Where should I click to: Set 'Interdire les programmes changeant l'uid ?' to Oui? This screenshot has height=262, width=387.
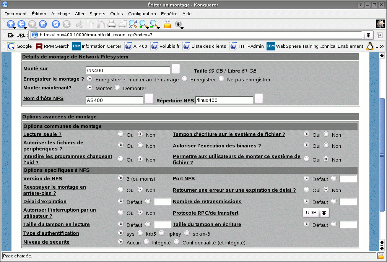click(121, 159)
